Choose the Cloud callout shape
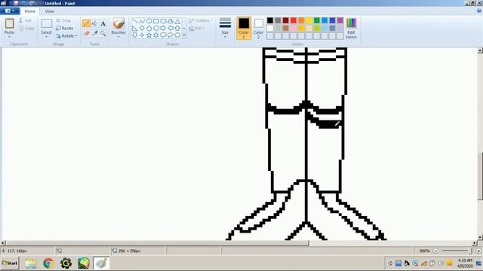This screenshot has width=483, height=271. tap(177, 35)
